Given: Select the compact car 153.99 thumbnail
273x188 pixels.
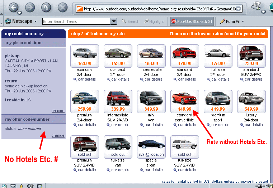Looking at the screenshot, I should (x=118, y=56).
